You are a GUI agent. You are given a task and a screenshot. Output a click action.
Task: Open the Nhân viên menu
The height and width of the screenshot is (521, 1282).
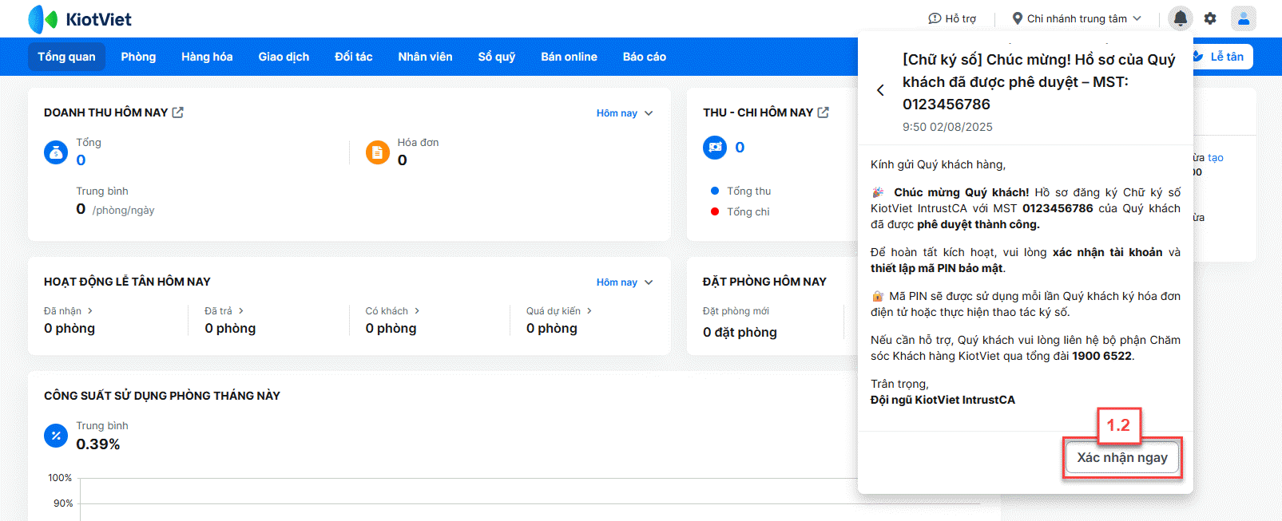[425, 57]
